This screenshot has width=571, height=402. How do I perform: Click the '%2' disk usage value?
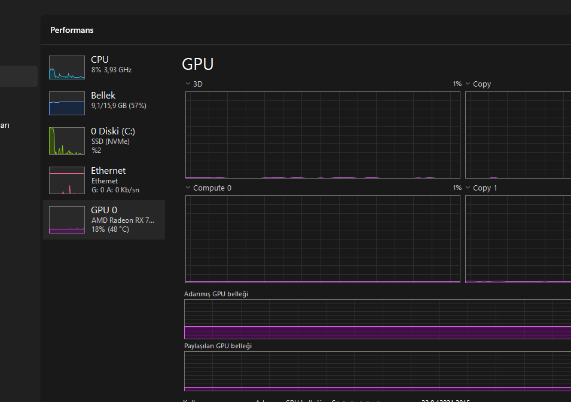coord(96,151)
